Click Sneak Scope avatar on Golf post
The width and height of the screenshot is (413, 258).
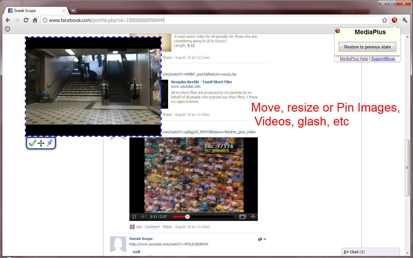(118, 244)
